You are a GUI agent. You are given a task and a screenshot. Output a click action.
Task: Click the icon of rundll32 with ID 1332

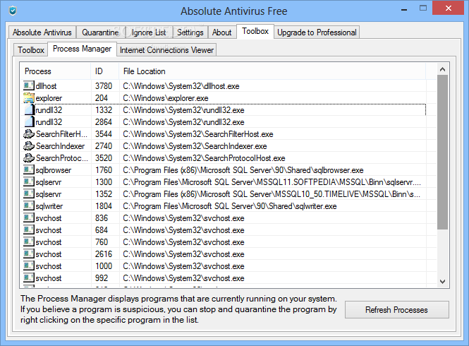tap(30, 110)
